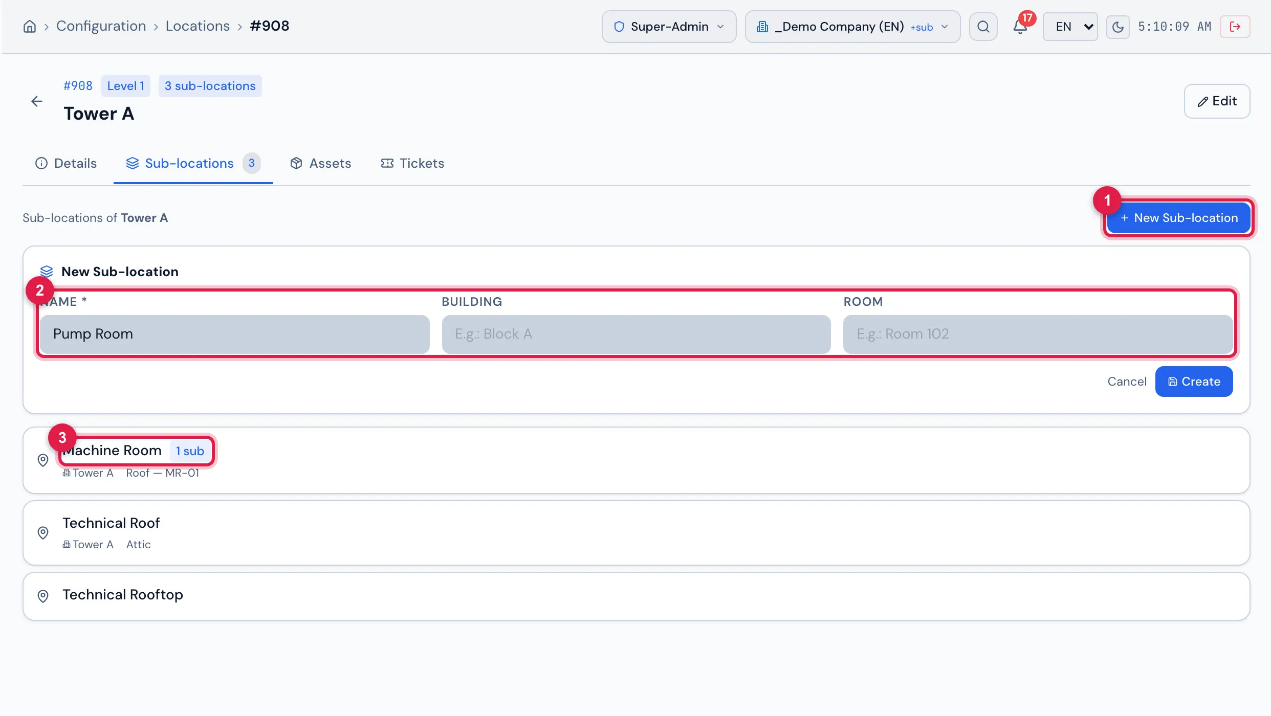Click the Room input field

click(1038, 334)
